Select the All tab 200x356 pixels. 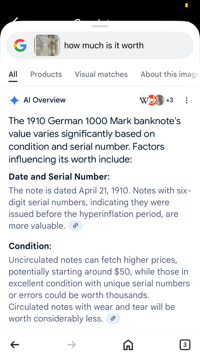coord(13,74)
